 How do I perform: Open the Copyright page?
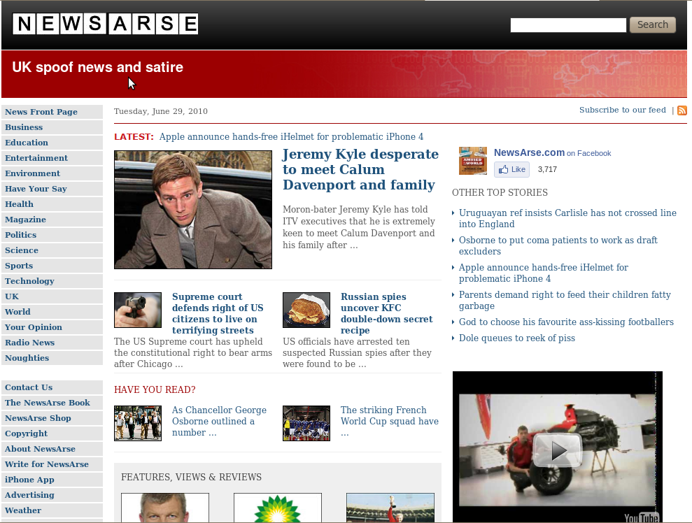click(x=52, y=434)
